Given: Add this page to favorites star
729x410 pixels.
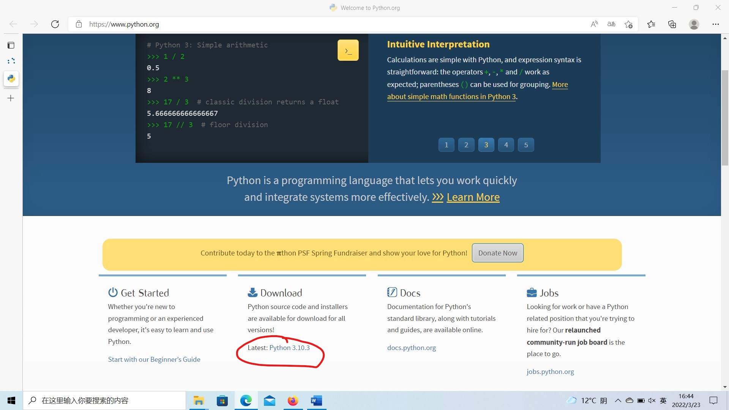Looking at the screenshot, I should (628, 24).
